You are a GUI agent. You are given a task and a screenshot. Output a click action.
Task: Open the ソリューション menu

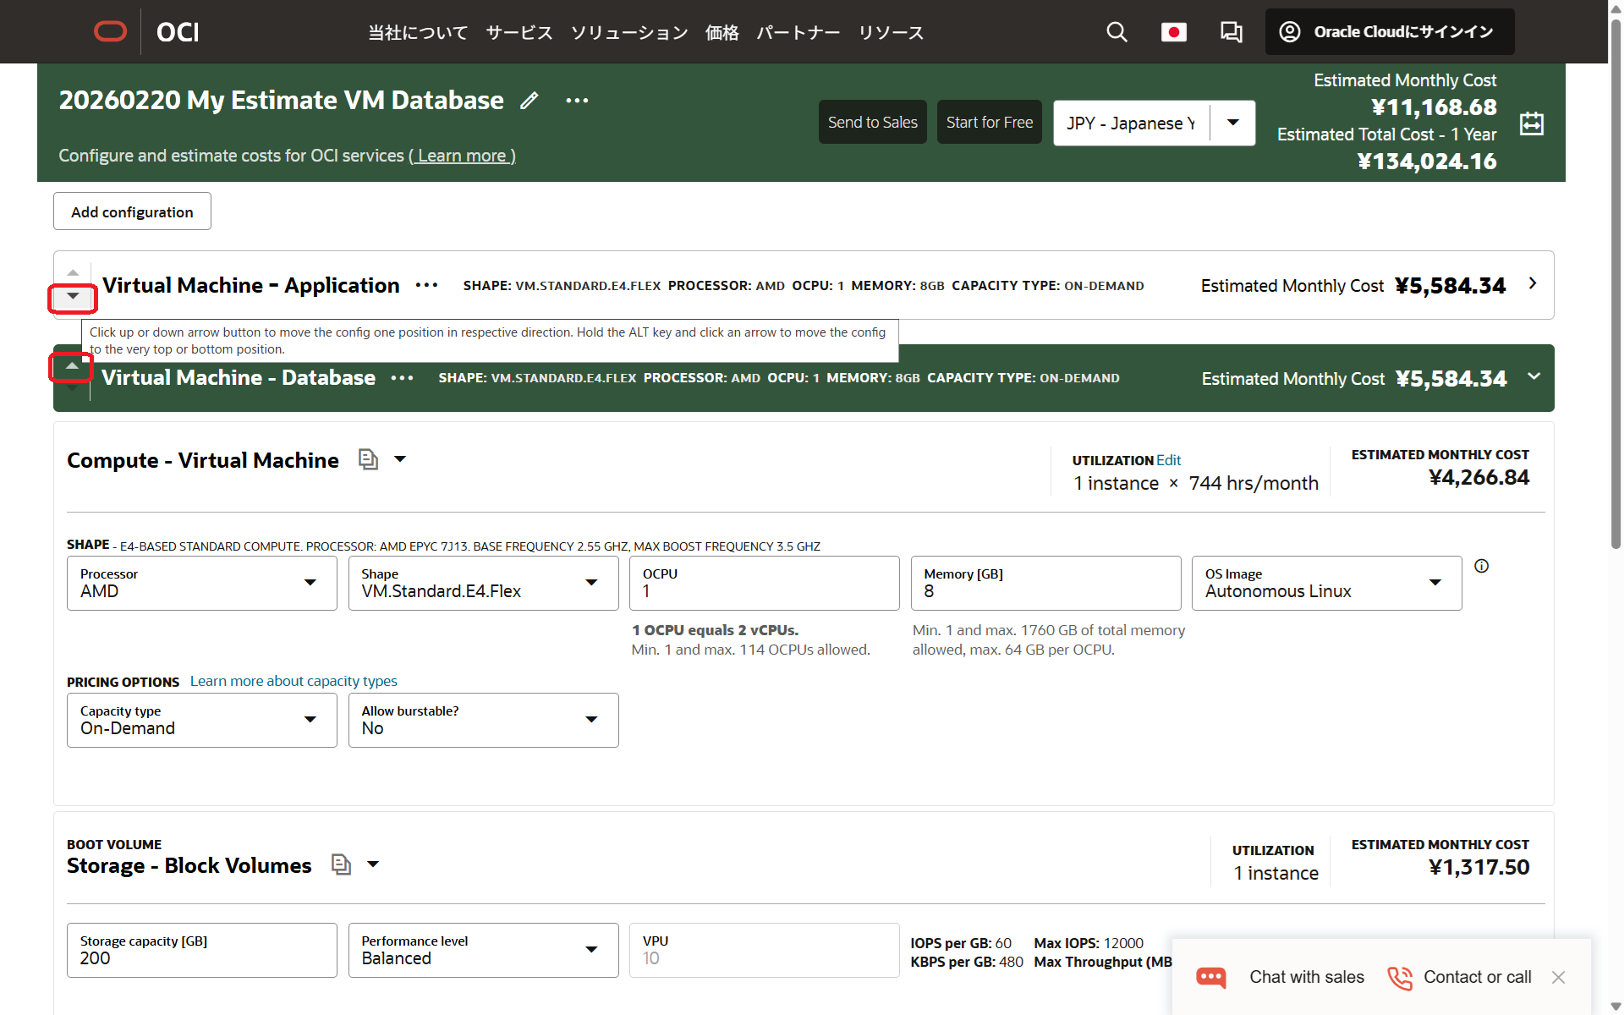pyautogui.click(x=628, y=32)
